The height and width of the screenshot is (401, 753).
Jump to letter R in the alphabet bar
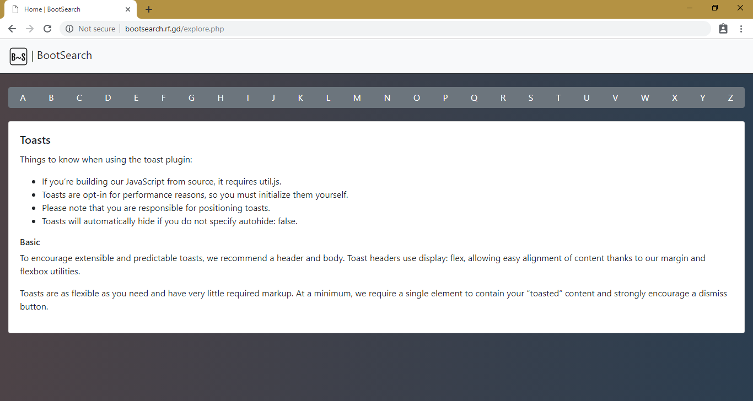coord(503,97)
